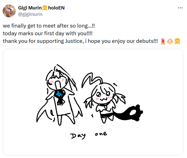Image resolution: width=187 pixels, height=158 pixels.
Task: Click the tall long-haired character in the drawing
Action: click(59, 95)
